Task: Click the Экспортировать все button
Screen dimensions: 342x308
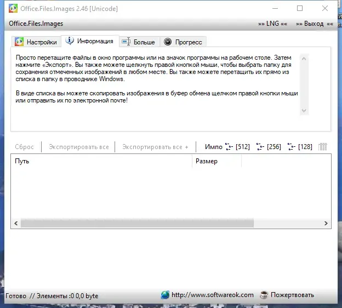Action: point(79,147)
